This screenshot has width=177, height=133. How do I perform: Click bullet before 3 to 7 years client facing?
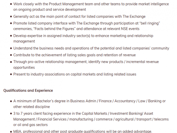pos(11,114)
